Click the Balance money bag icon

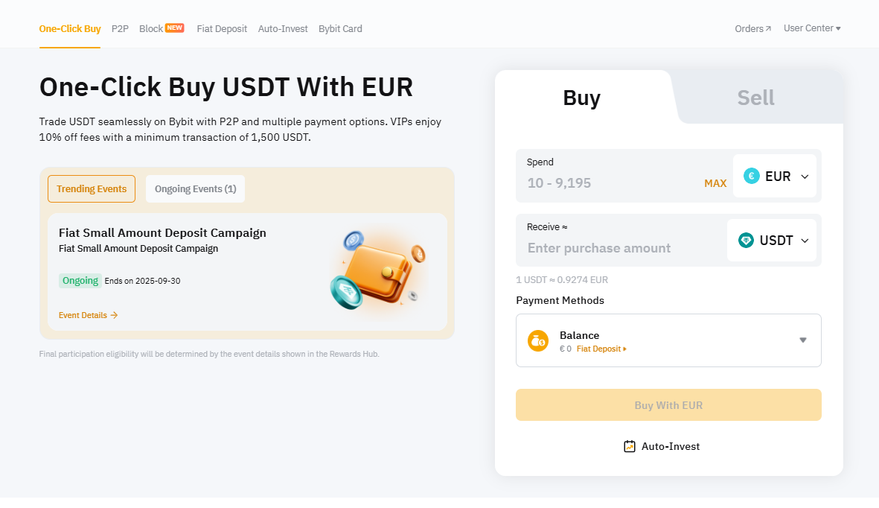click(538, 340)
